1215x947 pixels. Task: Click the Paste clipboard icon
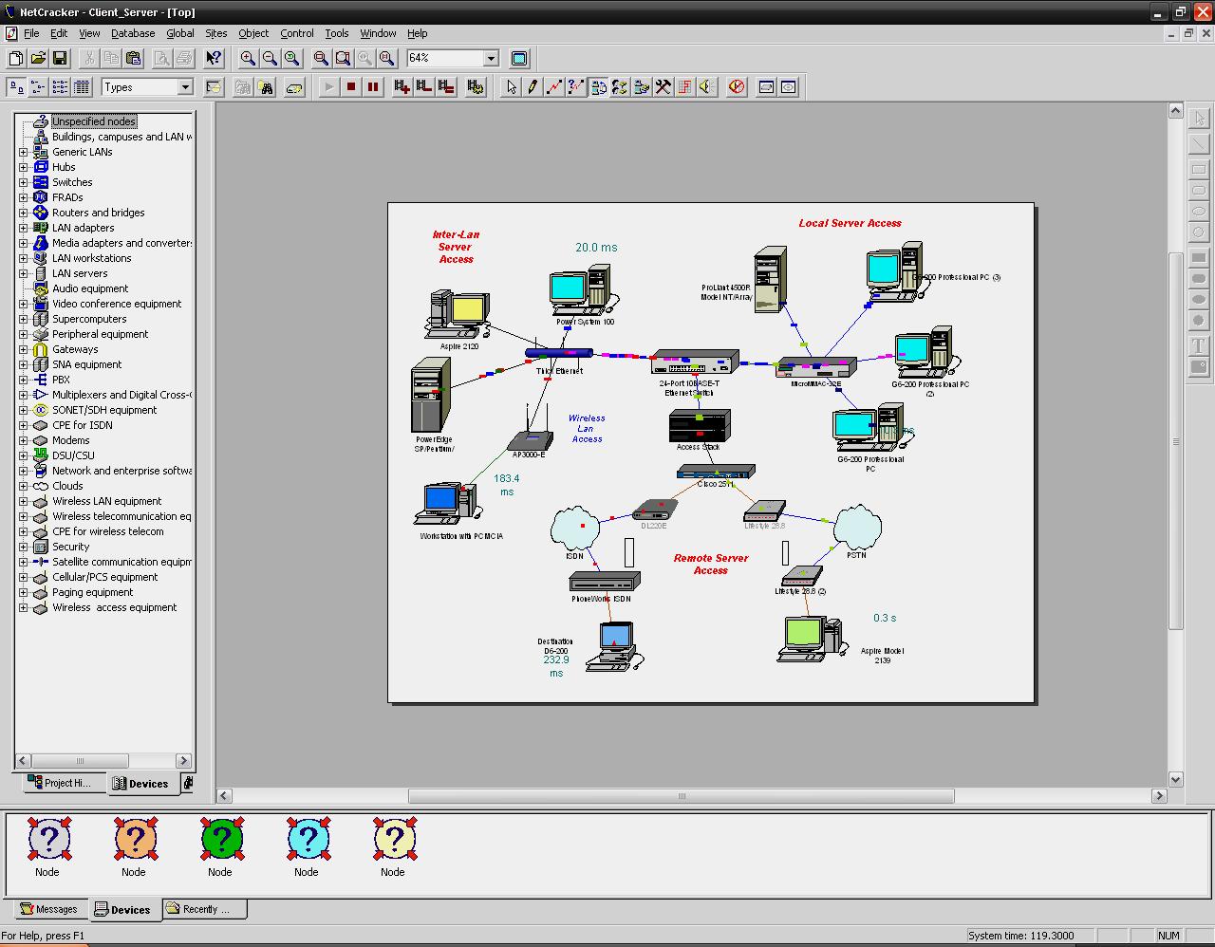(133, 59)
